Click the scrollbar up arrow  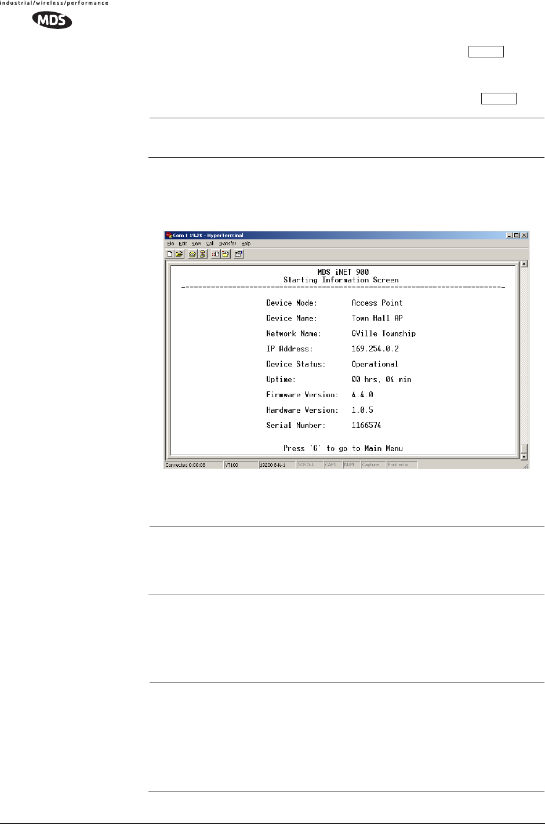point(524,264)
